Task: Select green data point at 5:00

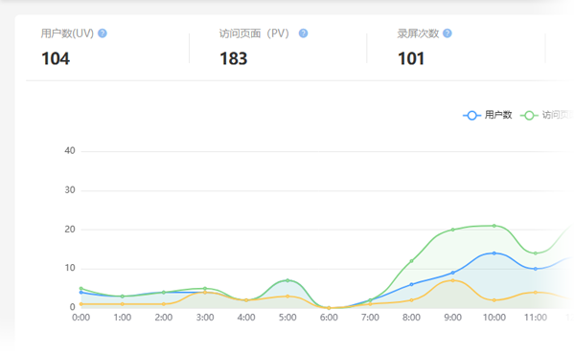Action: point(287,280)
